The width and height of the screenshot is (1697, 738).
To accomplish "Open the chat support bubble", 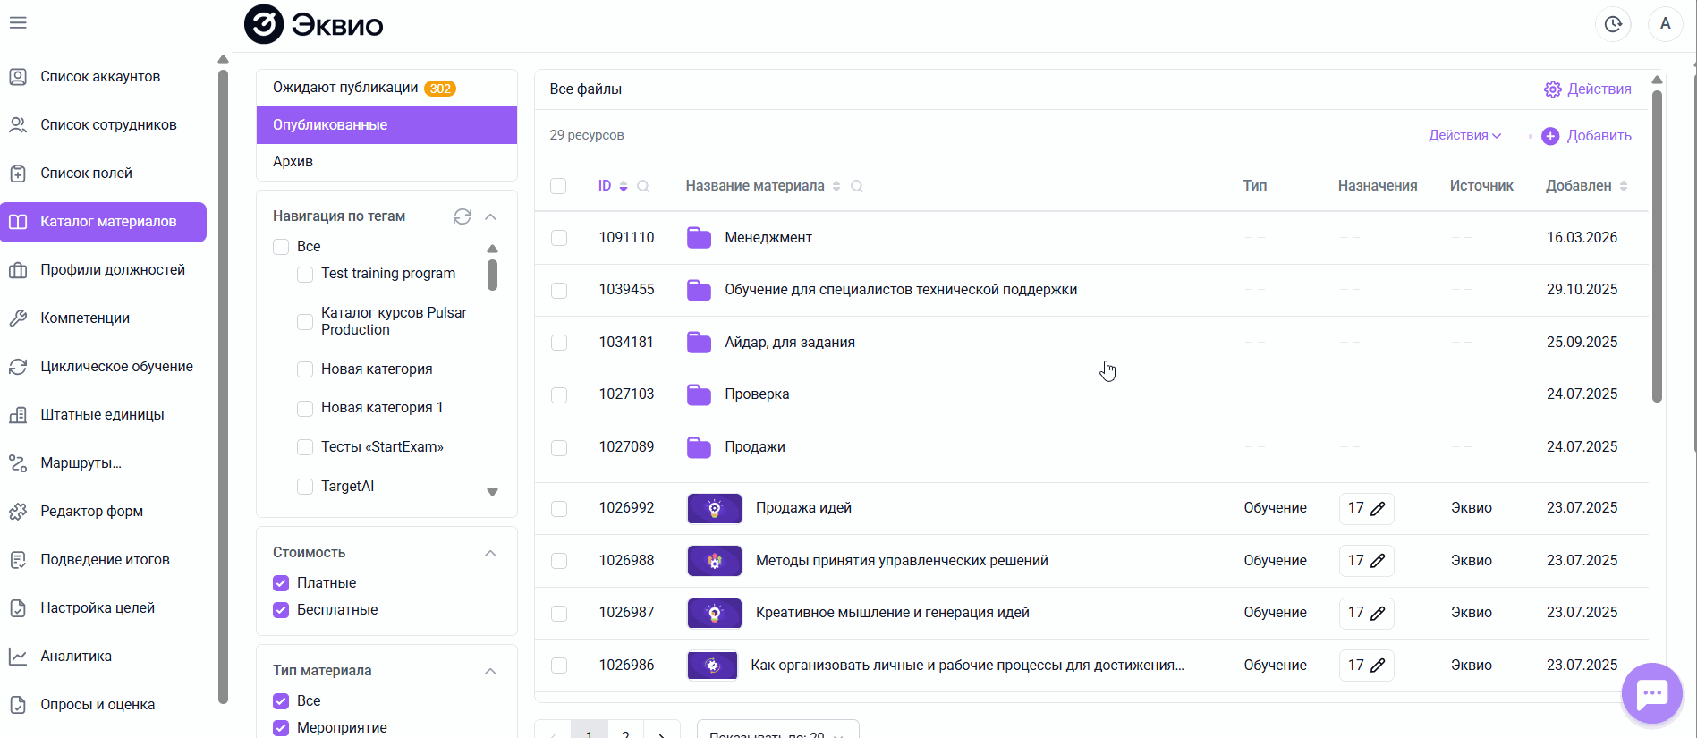I will pyautogui.click(x=1650, y=692).
